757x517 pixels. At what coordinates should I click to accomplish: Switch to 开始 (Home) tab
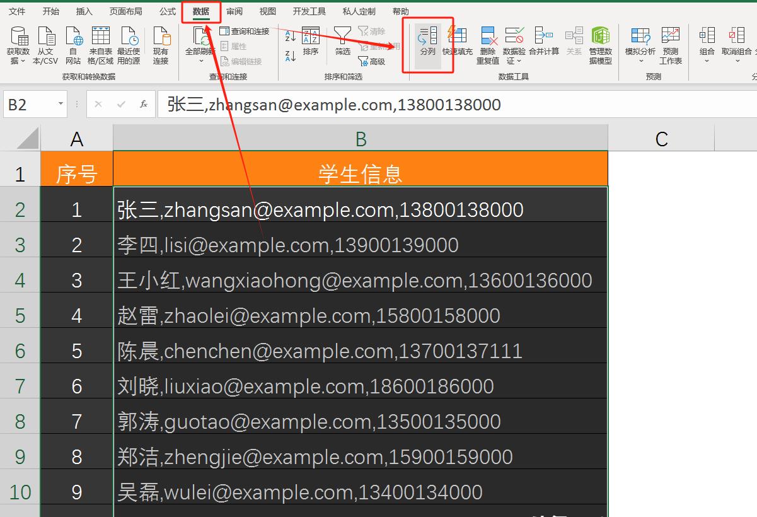tap(50, 11)
